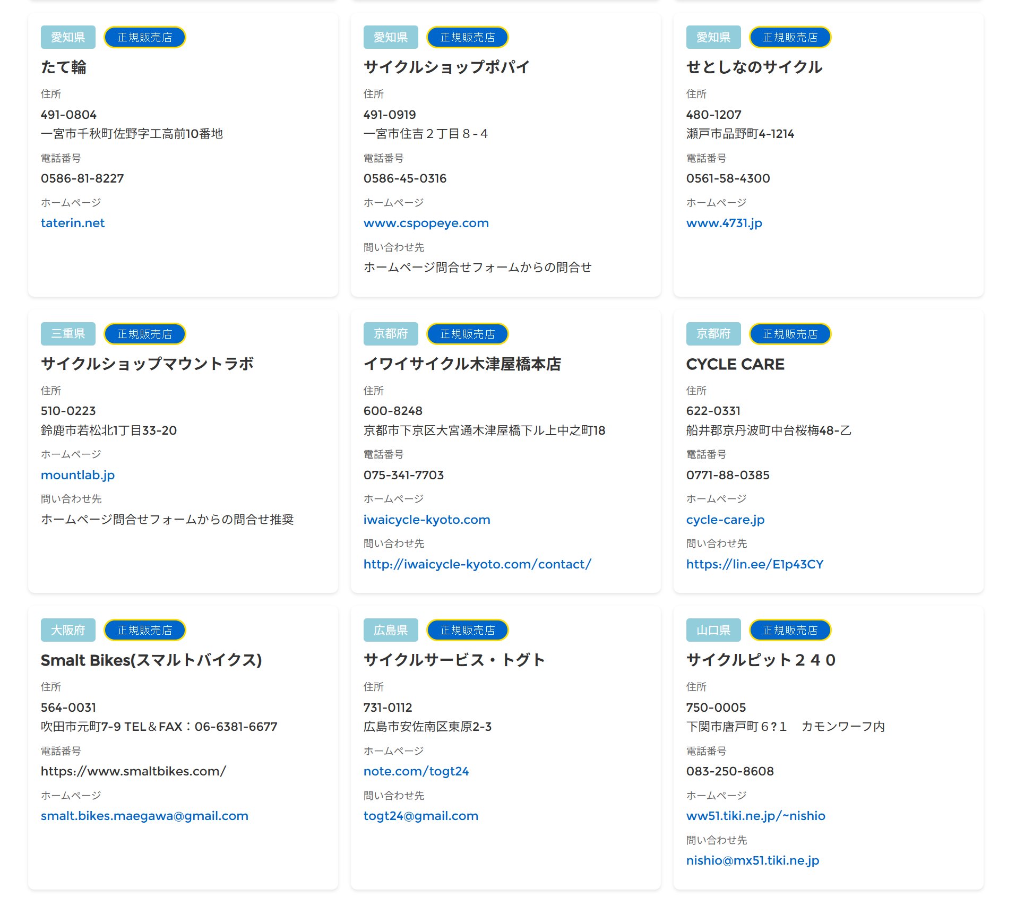Image resolution: width=1016 pixels, height=897 pixels.
Task: Visit the cycle-care.jp homepage
Action: coord(725,520)
